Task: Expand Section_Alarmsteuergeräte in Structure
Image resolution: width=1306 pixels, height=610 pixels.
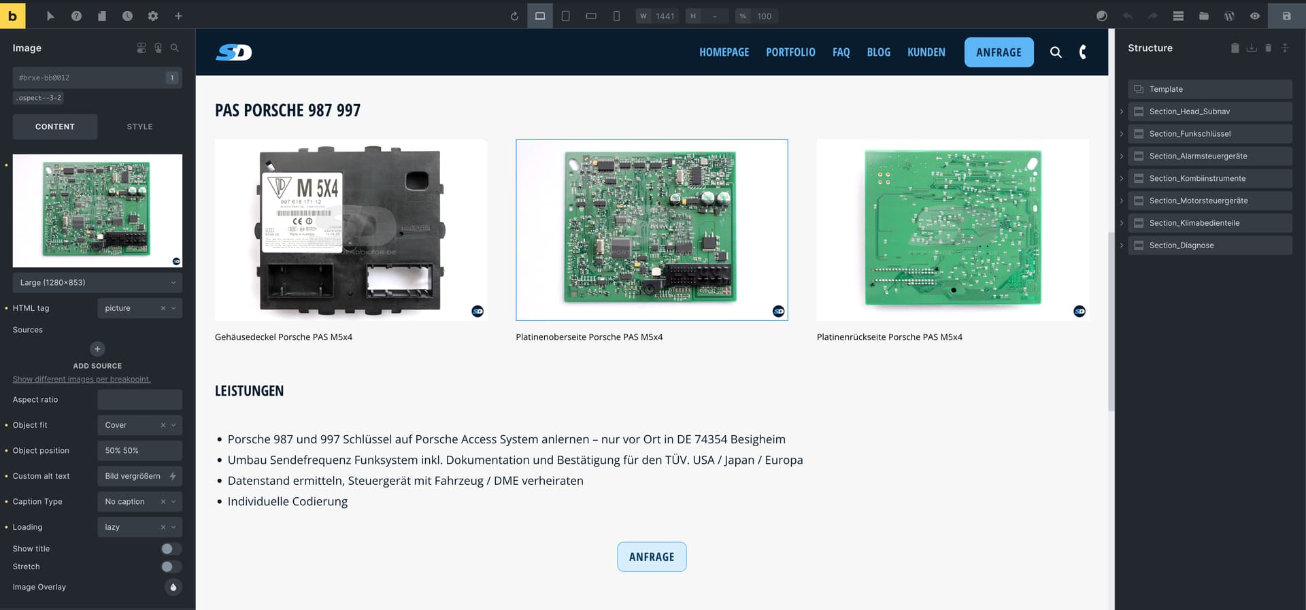Action: 1122,156
